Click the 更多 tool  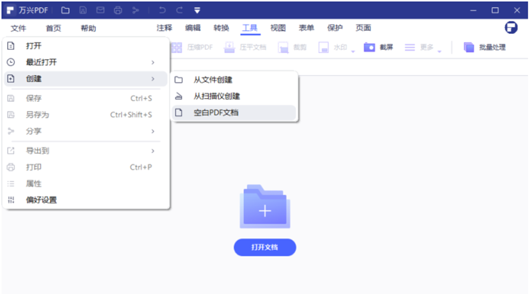[x=419, y=47]
